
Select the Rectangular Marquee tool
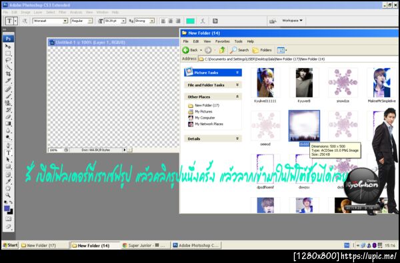pos(8,53)
